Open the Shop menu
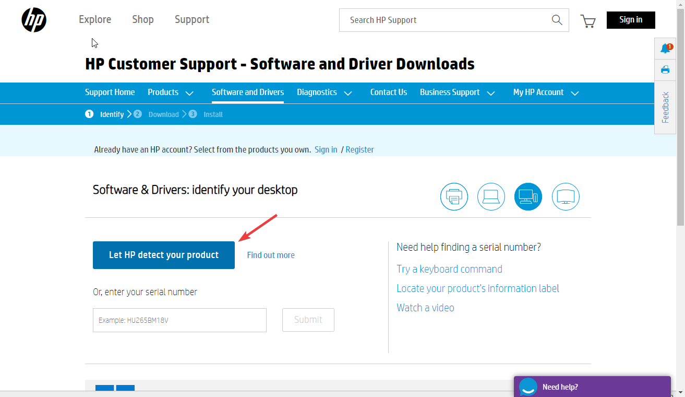The width and height of the screenshot is (685, 397). click(143, 19)
